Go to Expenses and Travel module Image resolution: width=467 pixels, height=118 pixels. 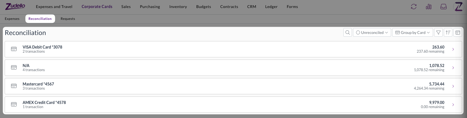pyautogui.click(x=54, y=7)
